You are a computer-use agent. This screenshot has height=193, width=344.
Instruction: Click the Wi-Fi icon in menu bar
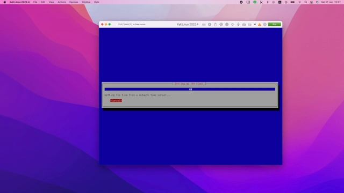[300, 2]
